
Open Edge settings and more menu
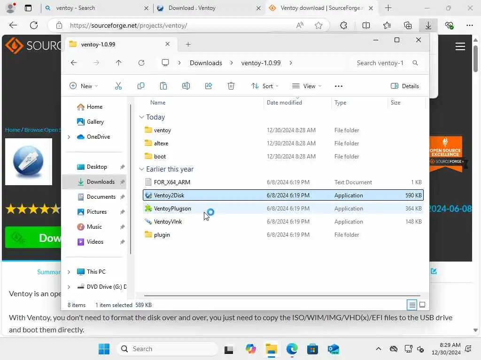470,25
